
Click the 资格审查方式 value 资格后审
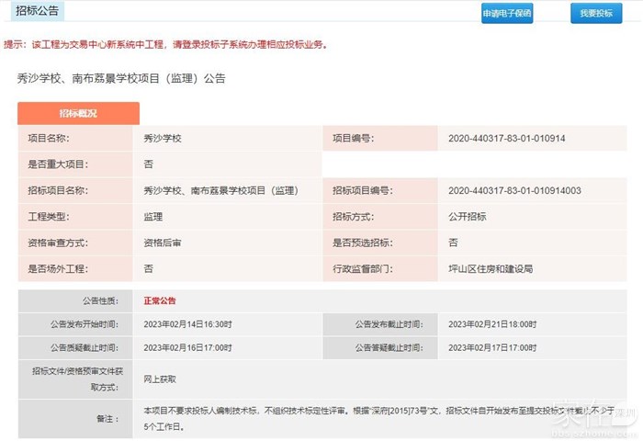tap(162, 243)
